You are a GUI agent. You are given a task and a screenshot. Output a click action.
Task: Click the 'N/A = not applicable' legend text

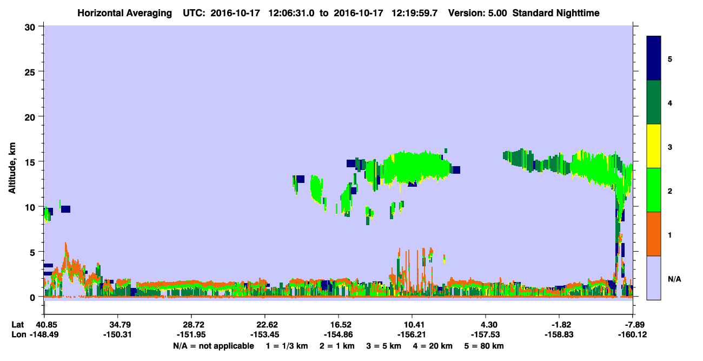tap(213, 346)
